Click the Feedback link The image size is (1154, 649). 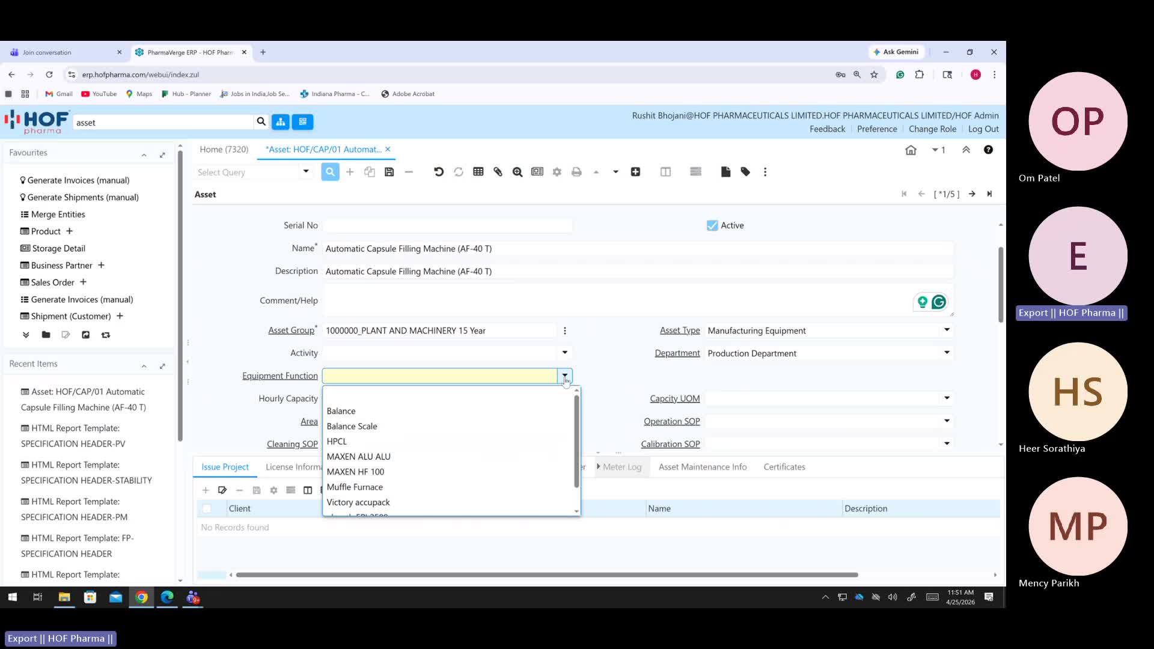[827, 129]
